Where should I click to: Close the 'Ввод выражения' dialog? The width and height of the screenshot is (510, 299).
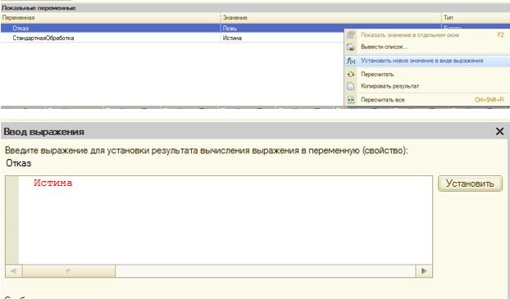pos(499,131)
